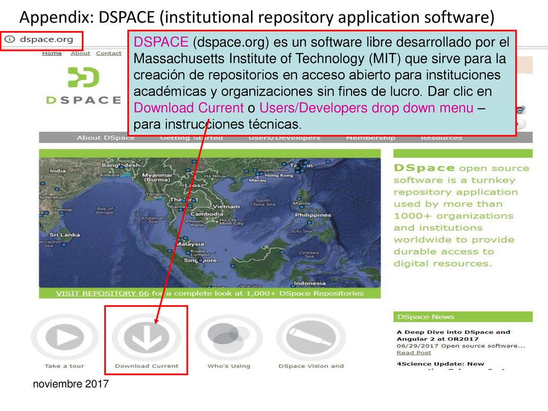Image resolution: width=548 pixels, height=411 pixels.
Task: Click the Download Current label
Action: tap(147, 366)
